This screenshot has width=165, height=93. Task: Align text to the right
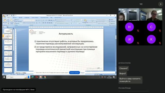click(47, 23)
